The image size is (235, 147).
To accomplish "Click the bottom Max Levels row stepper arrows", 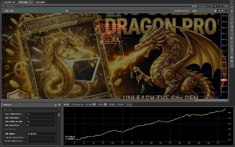I will pos(56,141).
